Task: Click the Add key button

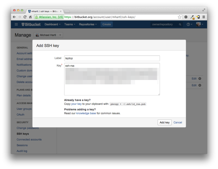Action: 164,122
